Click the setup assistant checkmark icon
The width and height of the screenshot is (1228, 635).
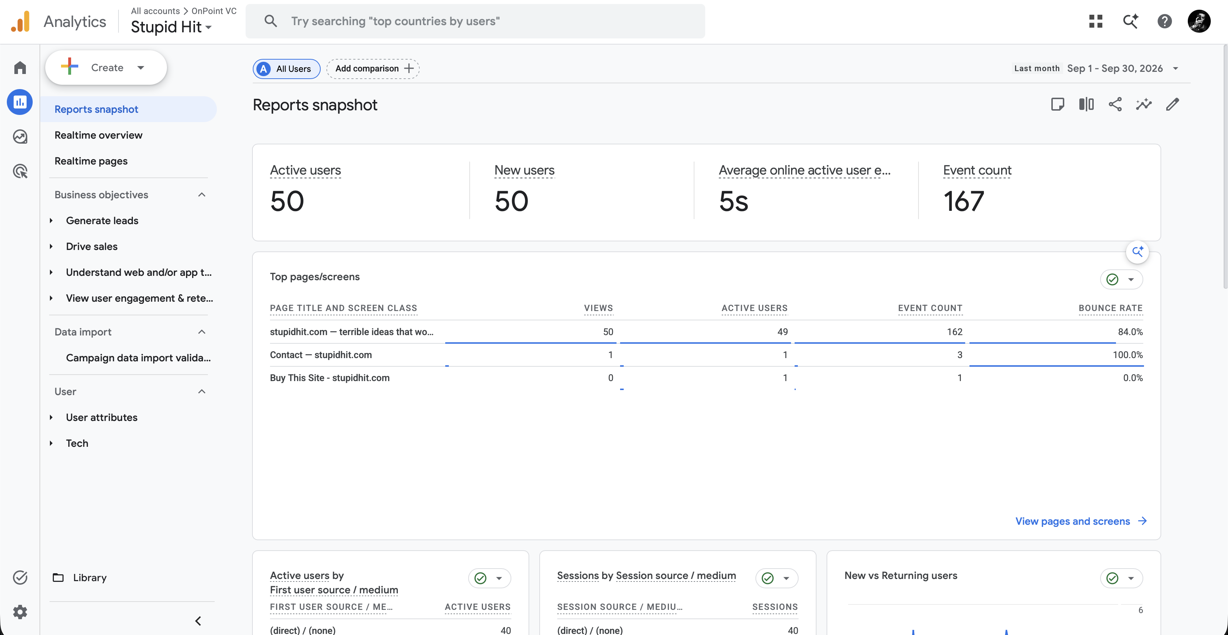click(x=20, y=577)
